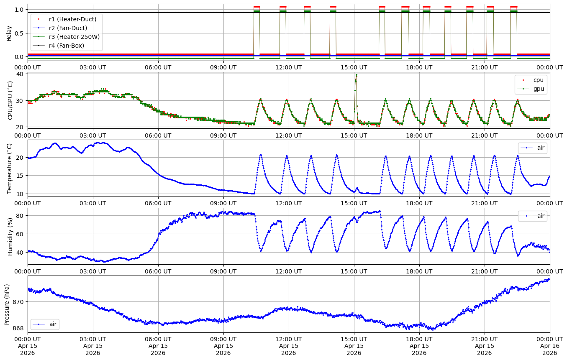The image size is (567, 360).
Task: Click the CPU/GPU spike peak near 15:00 UT
Action: click(356, 75)
